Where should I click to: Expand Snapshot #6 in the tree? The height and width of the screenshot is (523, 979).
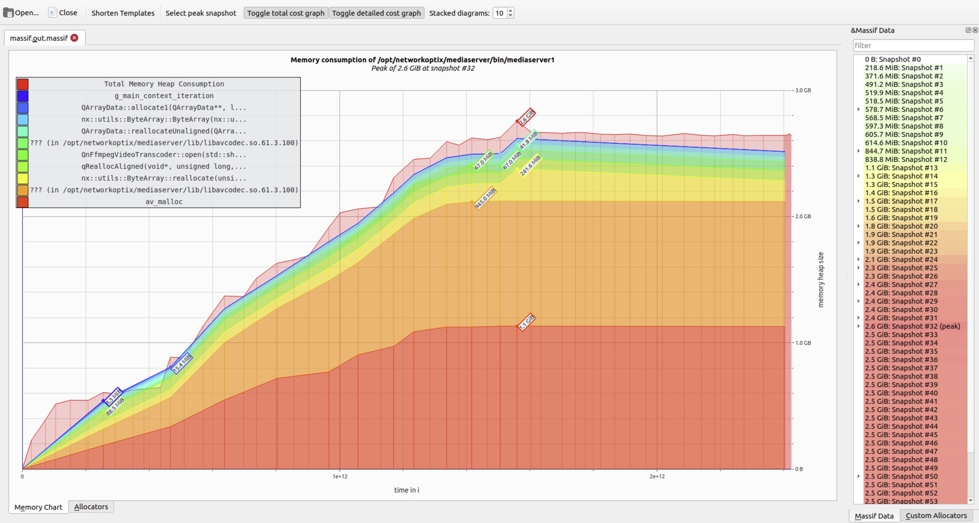(859, 109)
